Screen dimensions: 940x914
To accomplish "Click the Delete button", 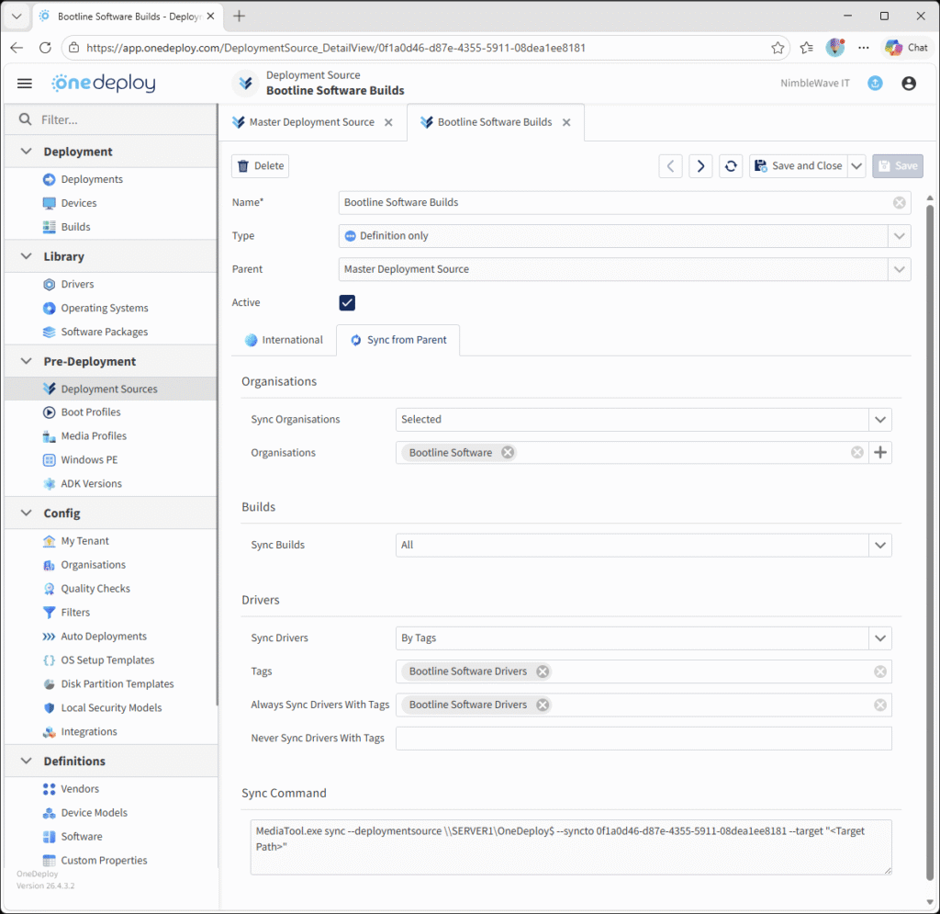I will tap(260, 166).
